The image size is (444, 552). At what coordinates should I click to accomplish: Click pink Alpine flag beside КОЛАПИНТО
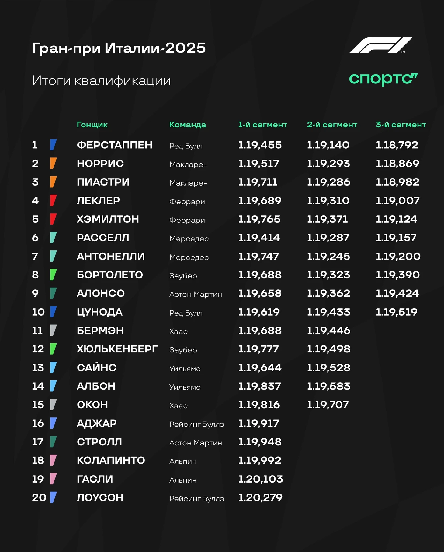tap(54, 460)
